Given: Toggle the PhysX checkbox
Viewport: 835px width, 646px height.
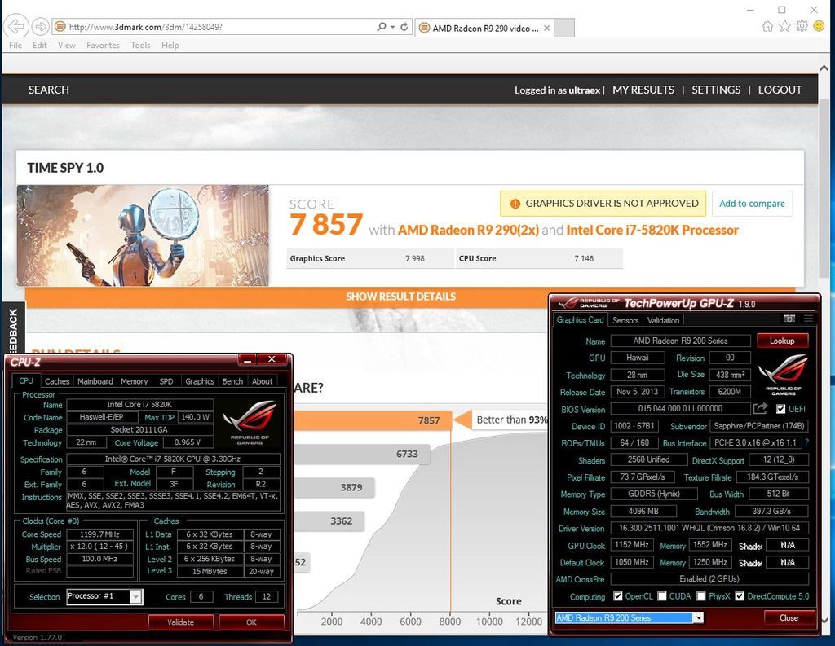Looking at the screenshot, I should [x=702, y=596].
